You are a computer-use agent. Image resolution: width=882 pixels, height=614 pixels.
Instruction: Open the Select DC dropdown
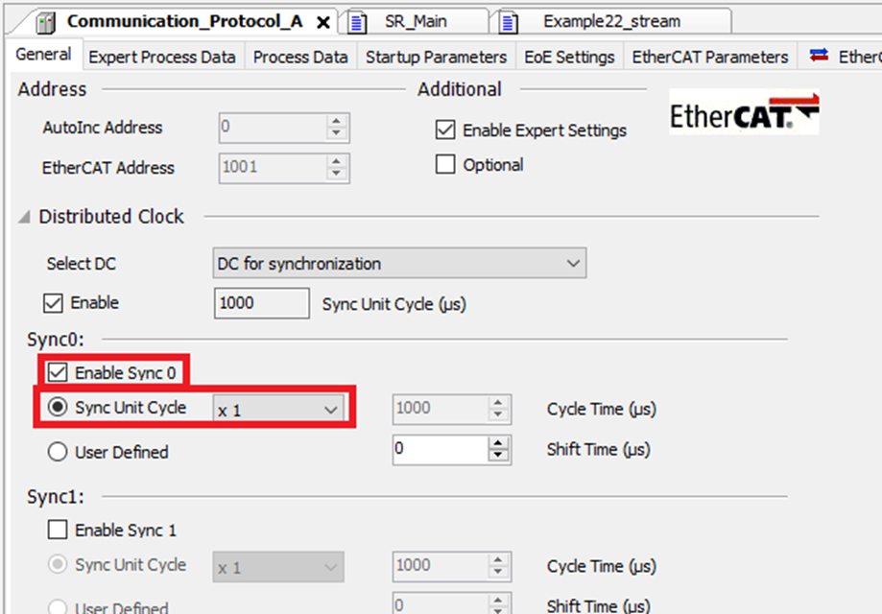point(398,264)
